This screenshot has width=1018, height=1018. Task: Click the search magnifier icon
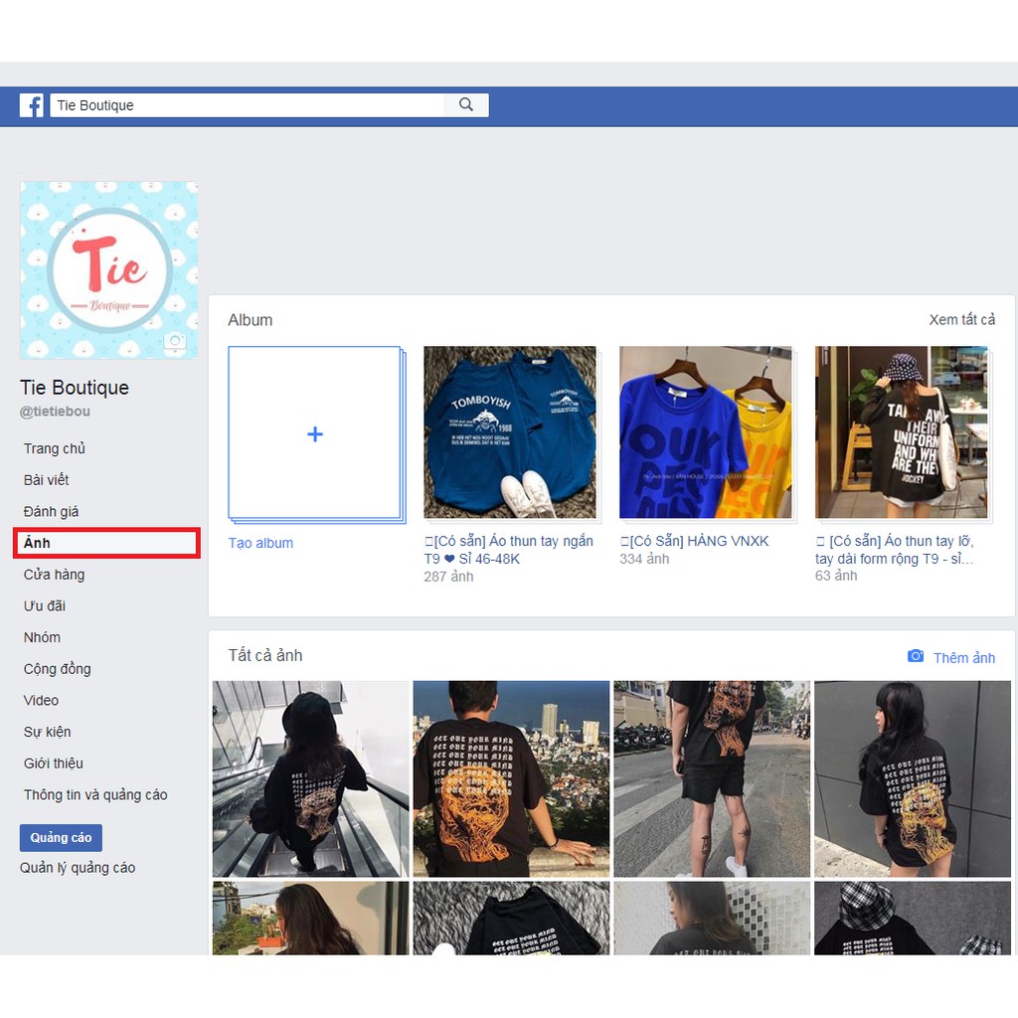(466, 105)
